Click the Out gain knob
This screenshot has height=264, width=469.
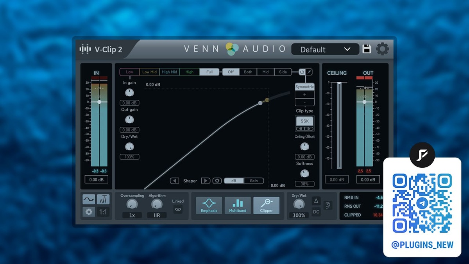129,120
